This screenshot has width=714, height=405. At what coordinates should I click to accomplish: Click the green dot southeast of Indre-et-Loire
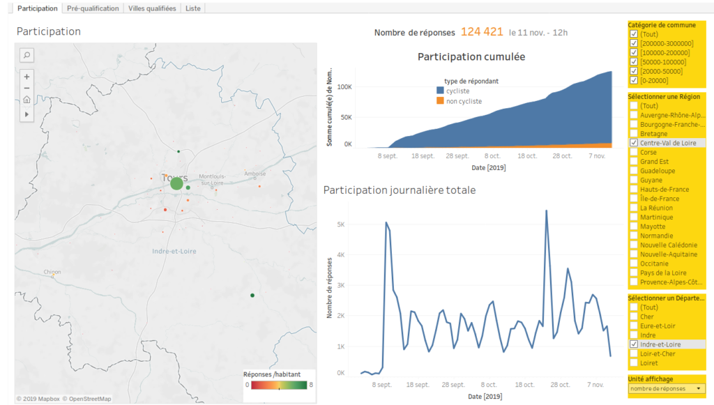(x=252, y=296)
